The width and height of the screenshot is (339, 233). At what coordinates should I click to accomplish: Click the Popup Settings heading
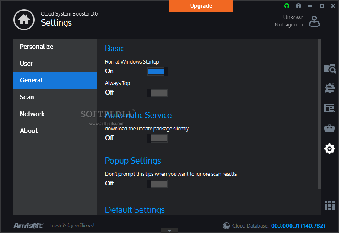coord(133,161)
